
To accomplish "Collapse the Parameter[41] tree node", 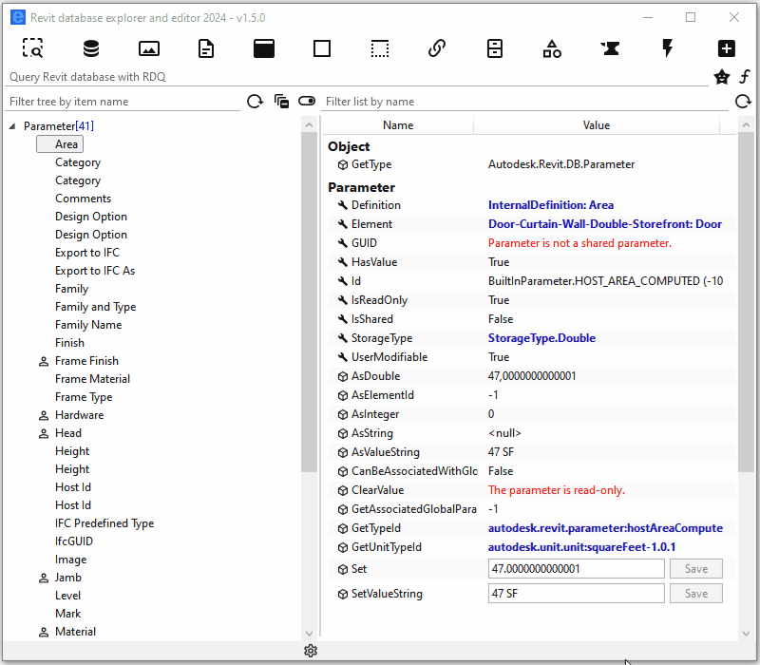I will coord(12,126).
